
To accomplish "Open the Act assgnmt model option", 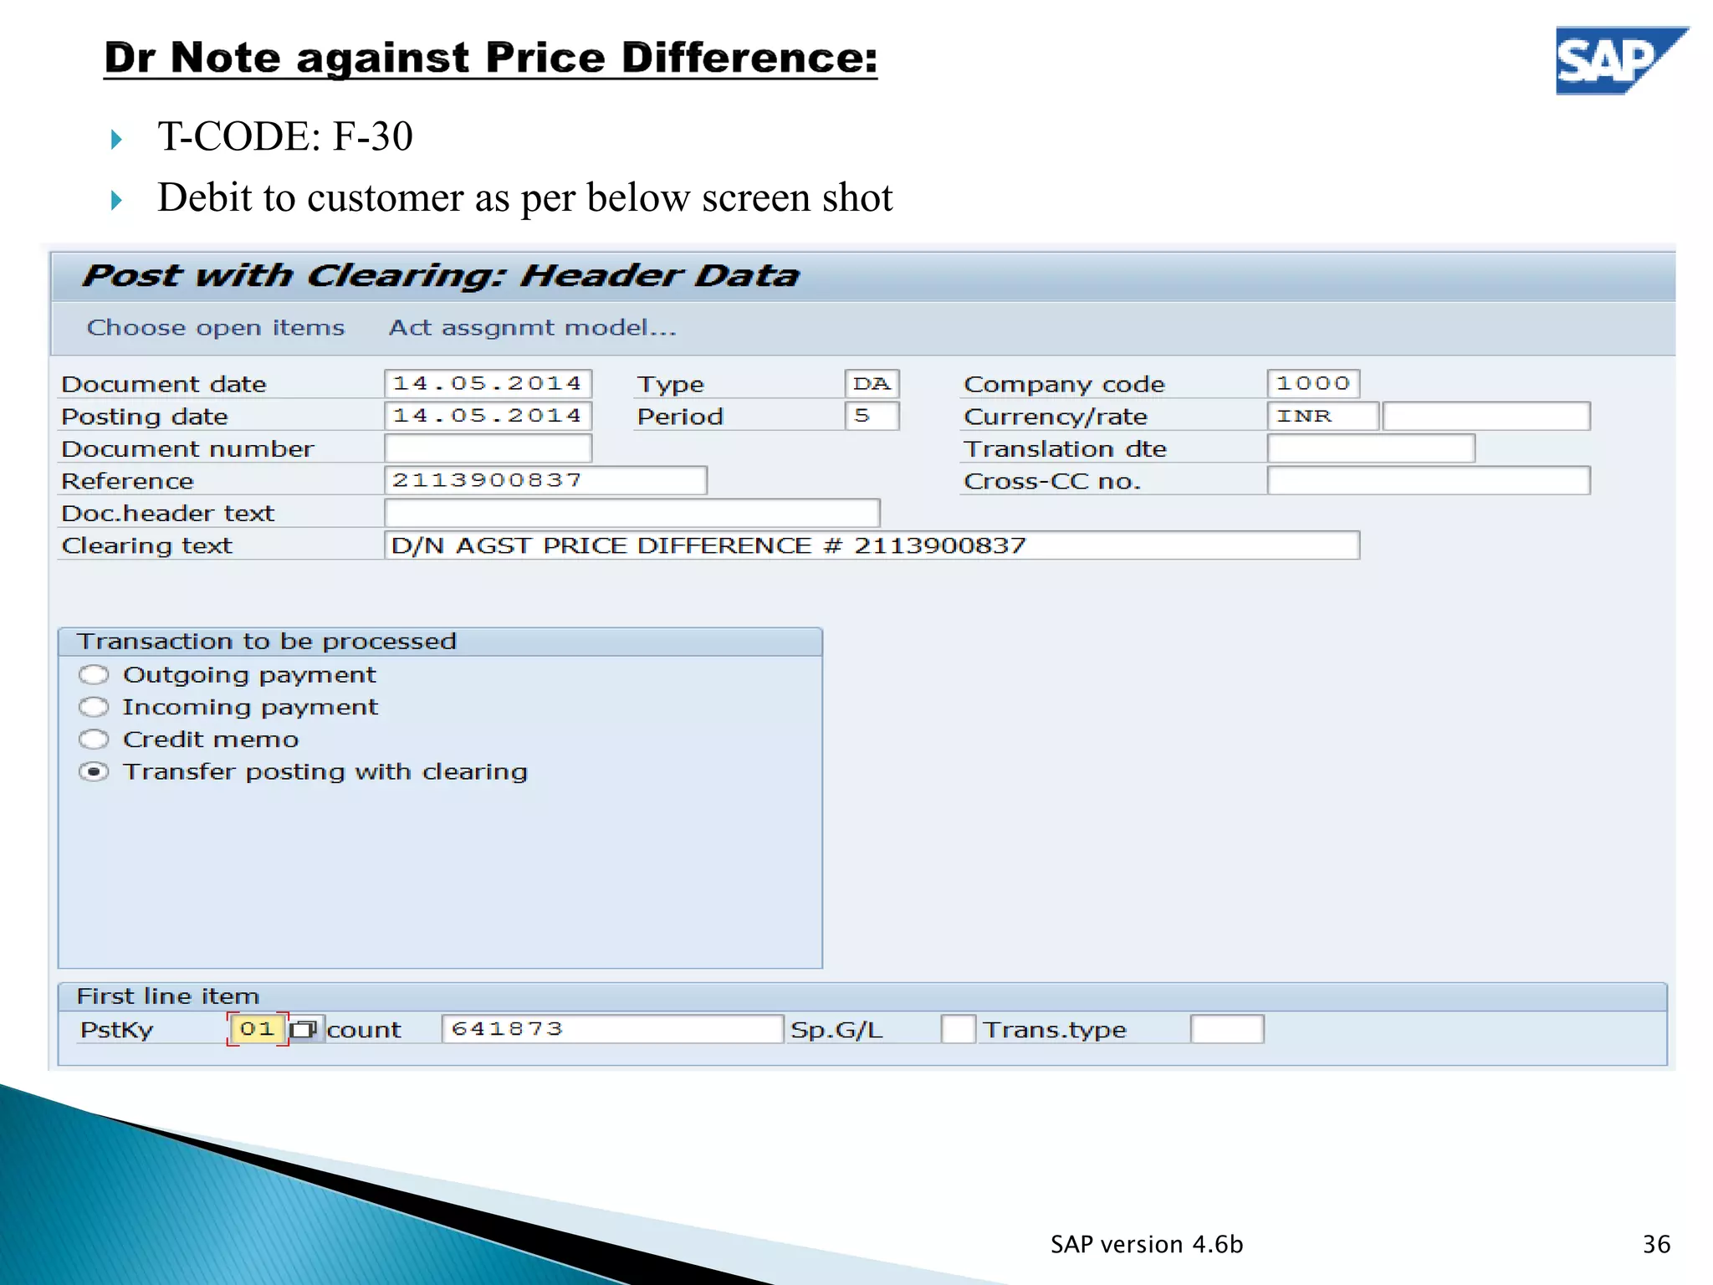I will 533,327.
